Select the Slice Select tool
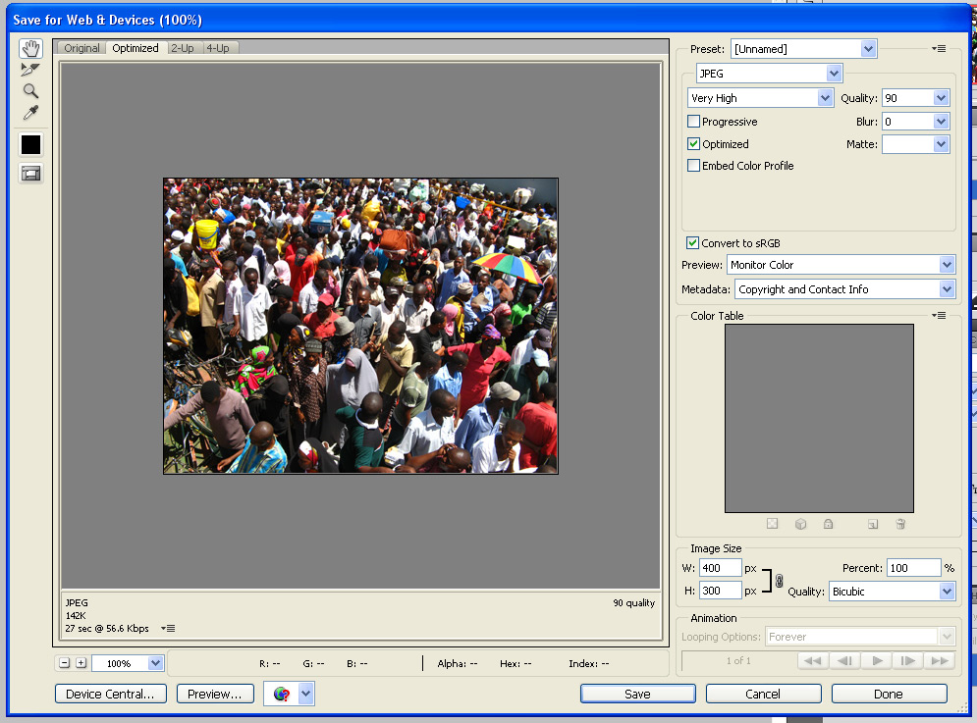Screen dimensions: 977x723 pyautogui.click(x=30, y=70)
